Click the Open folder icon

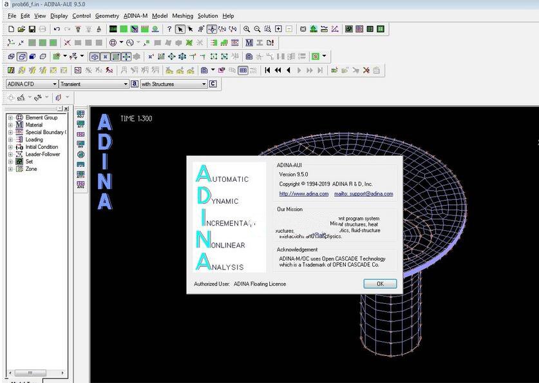pos(21,29)
